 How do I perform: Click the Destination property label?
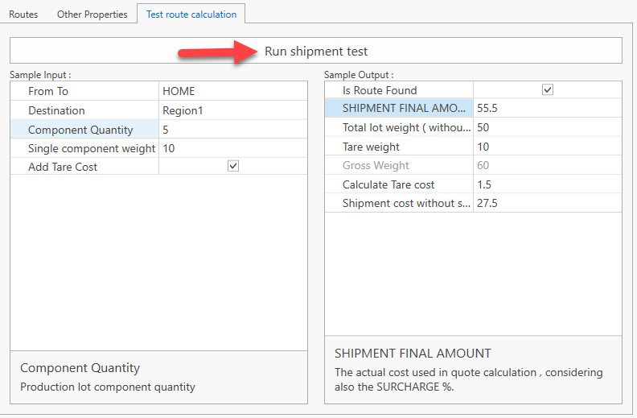pos(56,110)
